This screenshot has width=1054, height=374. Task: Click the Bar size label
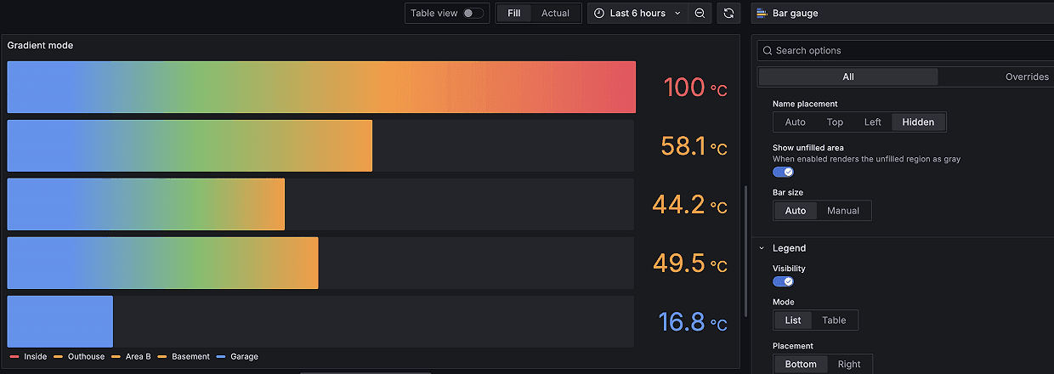tap(788, 193)
